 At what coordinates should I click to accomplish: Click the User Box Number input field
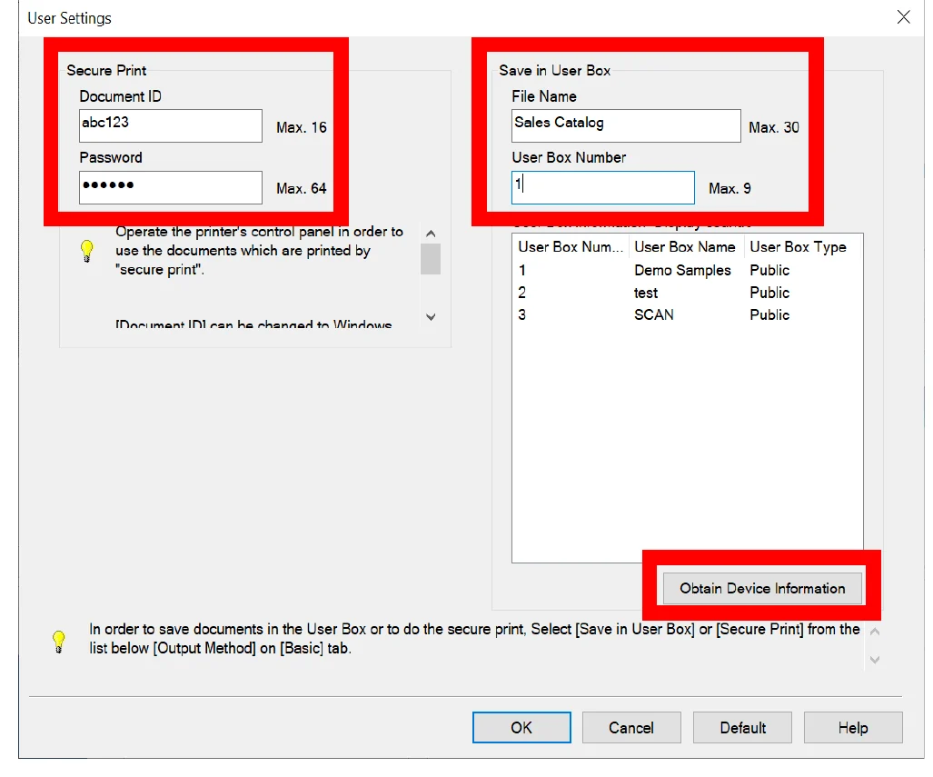coord(602,187)
